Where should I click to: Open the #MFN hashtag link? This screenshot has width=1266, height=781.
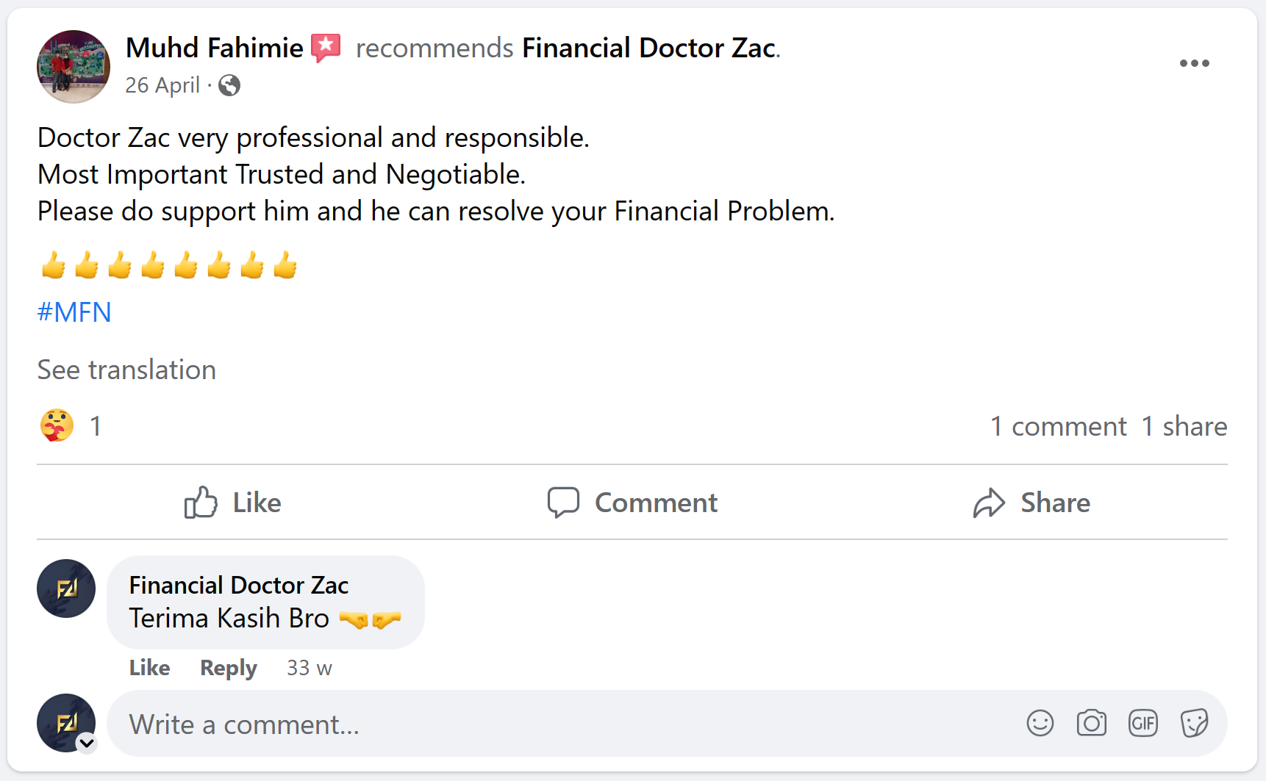[74, 312]
